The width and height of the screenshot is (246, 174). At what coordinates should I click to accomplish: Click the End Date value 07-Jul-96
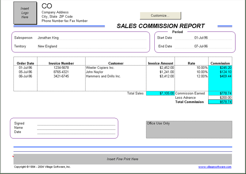click(x=201, y=46)
